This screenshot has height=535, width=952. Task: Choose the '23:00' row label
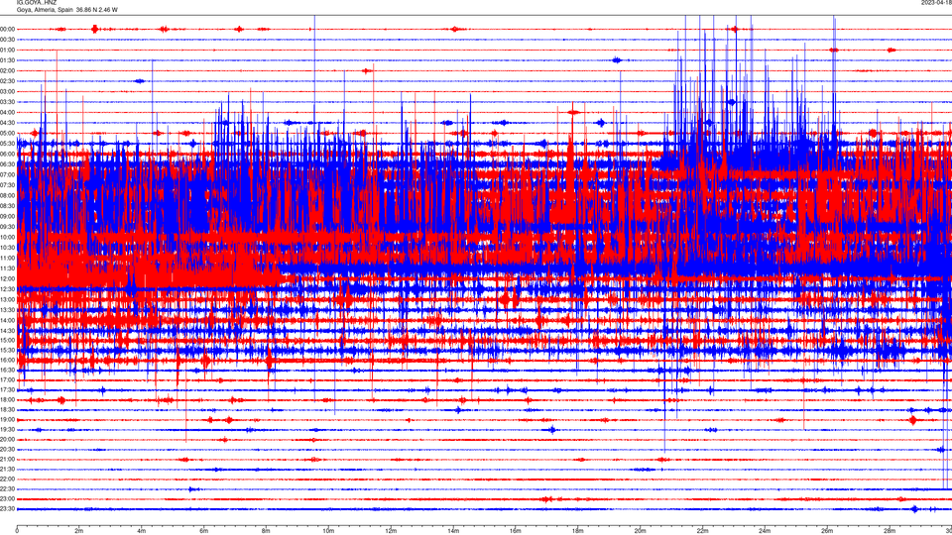[x=7, y=499]
